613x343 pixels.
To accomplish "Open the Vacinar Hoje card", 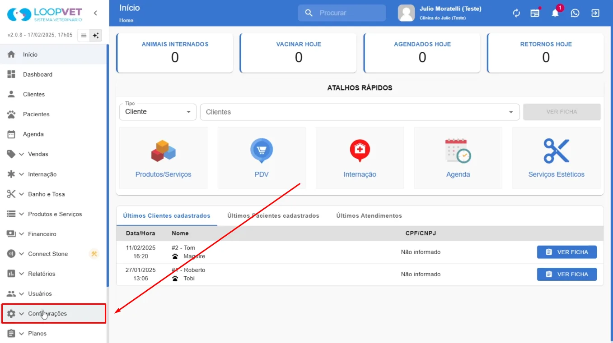I will point(299,53).
